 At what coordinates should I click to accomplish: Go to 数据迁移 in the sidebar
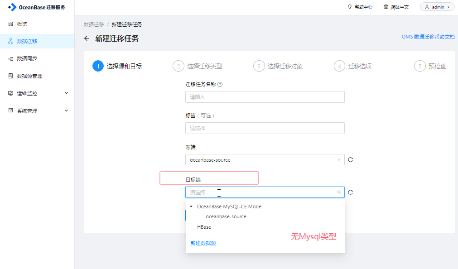(x=37, y=41)
